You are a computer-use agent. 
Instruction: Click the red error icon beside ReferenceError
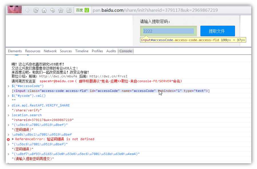click(x=8, y=139)
